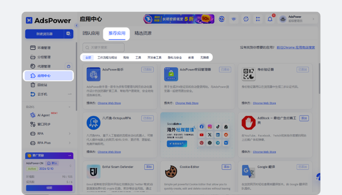This screenshot has height=195, width=342.
Task: Open 窗口同步 in the sidebar
Action: pos(44,124)
